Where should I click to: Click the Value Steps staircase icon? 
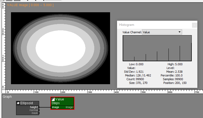[x=53, y=99]
